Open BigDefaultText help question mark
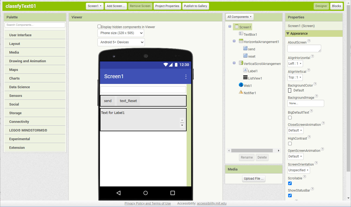Viewport: 351px width, 207px height. pyautogui.click(x=311, y=111)
